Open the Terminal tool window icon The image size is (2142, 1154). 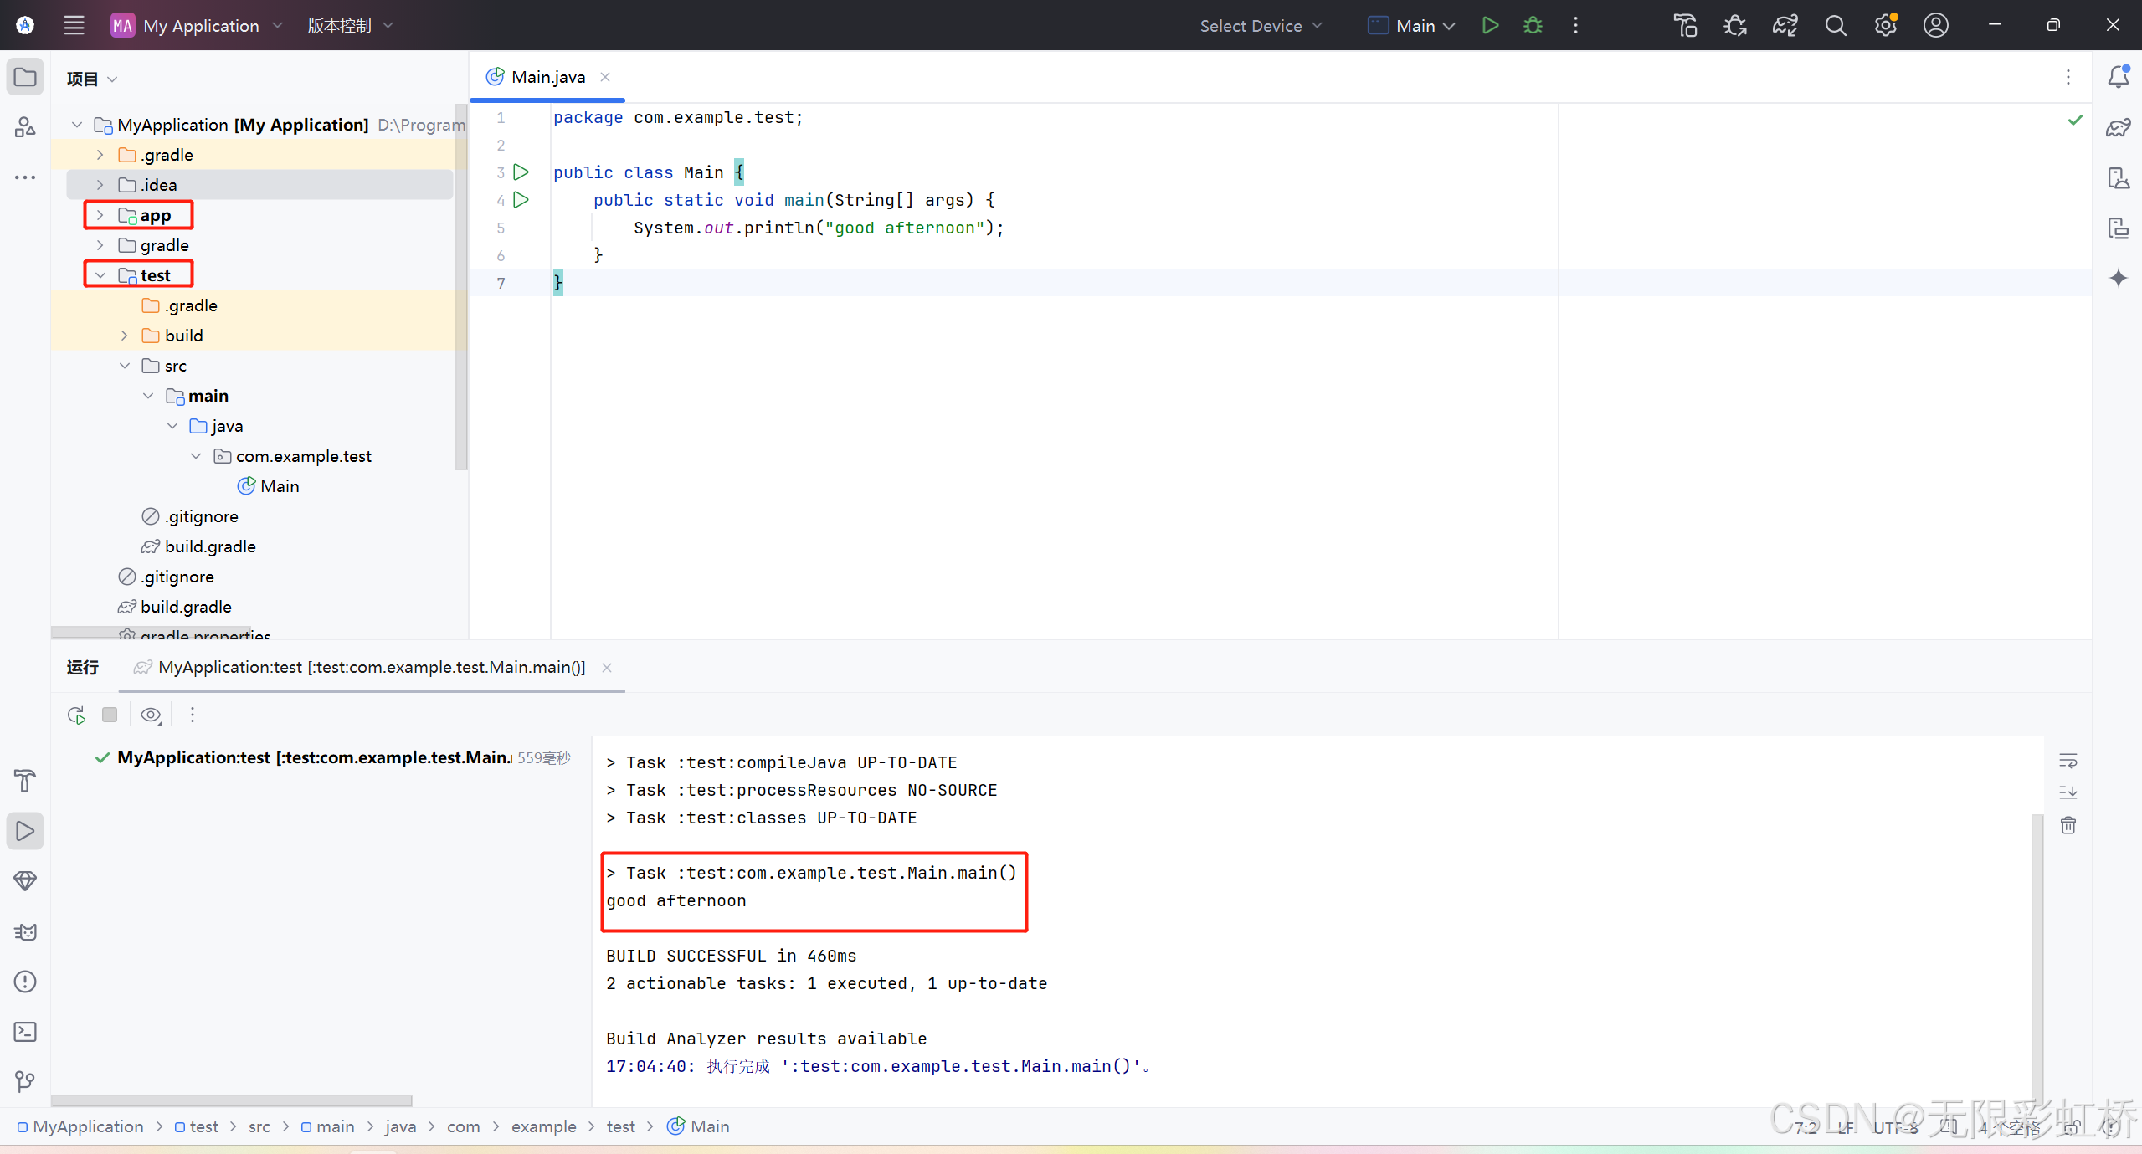[x=25, y=1032]
